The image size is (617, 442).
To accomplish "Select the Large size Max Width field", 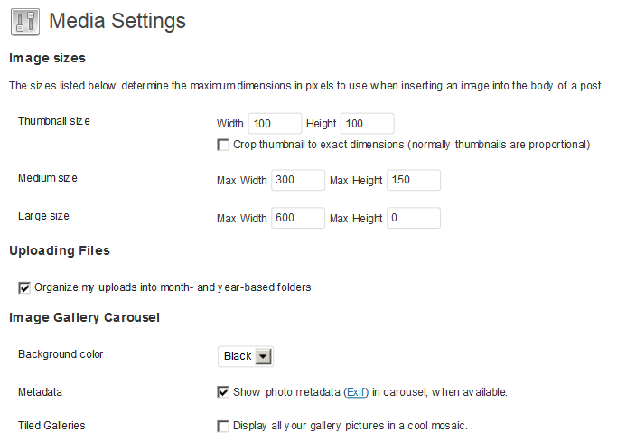I will [x=297, y=218].
